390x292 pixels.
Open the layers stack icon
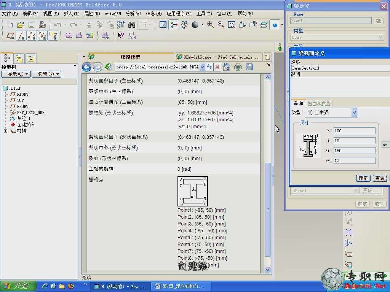(264, 25)
